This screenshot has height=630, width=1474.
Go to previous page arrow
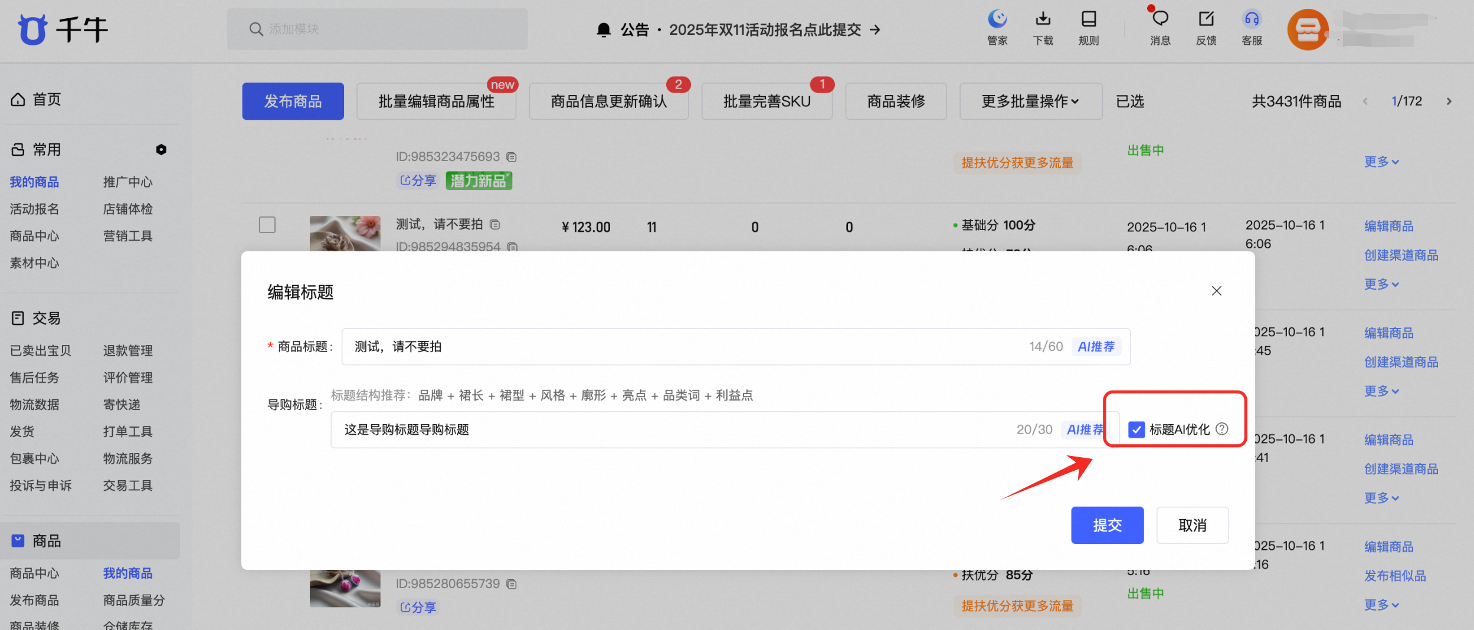click(x=1365, y=101)
